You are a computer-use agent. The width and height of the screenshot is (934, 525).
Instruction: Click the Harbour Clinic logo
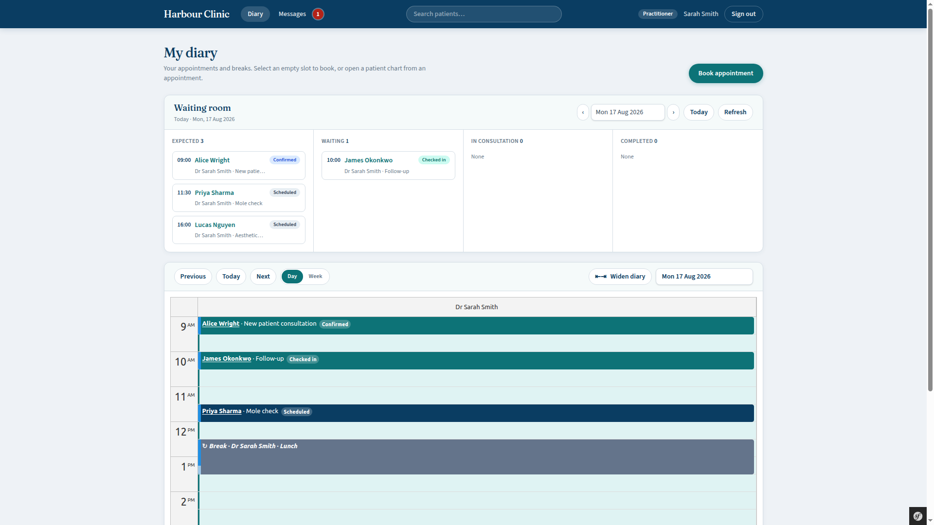coord(197,14)
